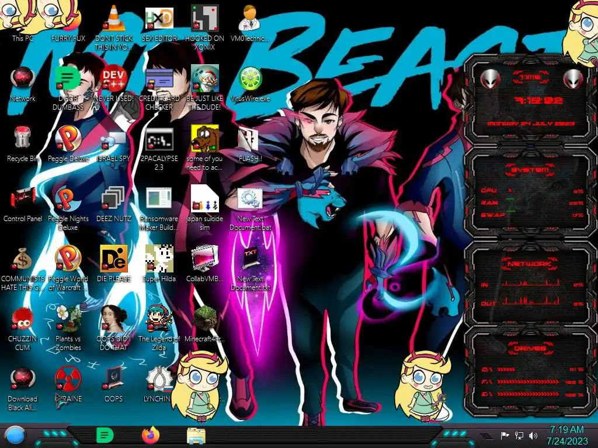
Task: Select the BE JUST LIKE THE DUDE icon
Action: click(x=205, y=89)
